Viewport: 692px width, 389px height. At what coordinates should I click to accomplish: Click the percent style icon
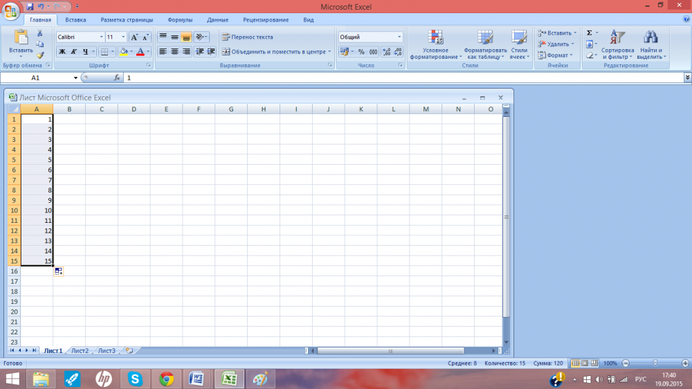point(361,52)
